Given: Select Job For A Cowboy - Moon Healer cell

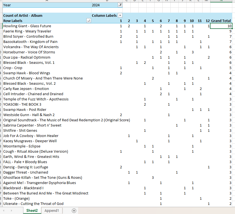Looking at the screenshot, I should (47, 136).
